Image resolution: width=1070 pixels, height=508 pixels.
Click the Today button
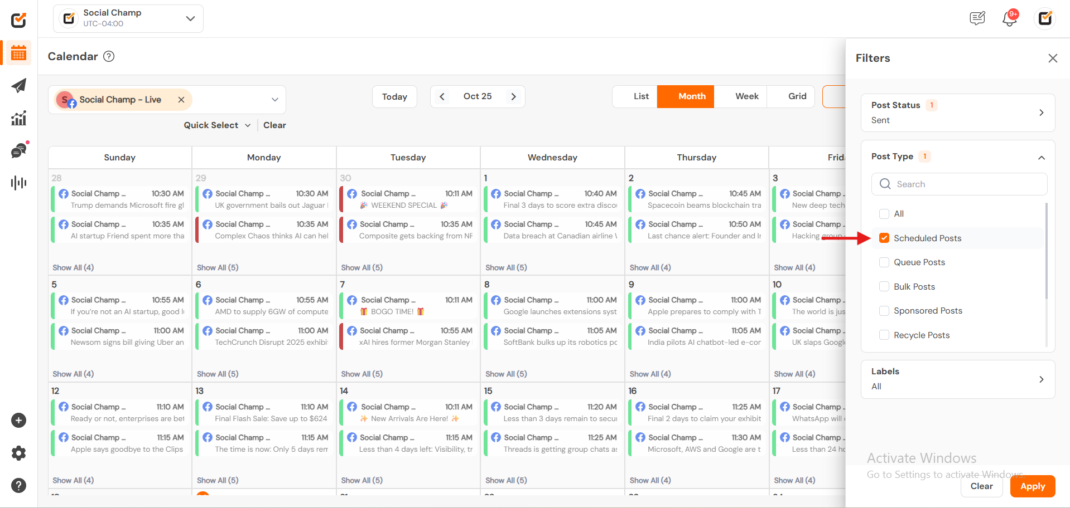[x=394, y=97]
